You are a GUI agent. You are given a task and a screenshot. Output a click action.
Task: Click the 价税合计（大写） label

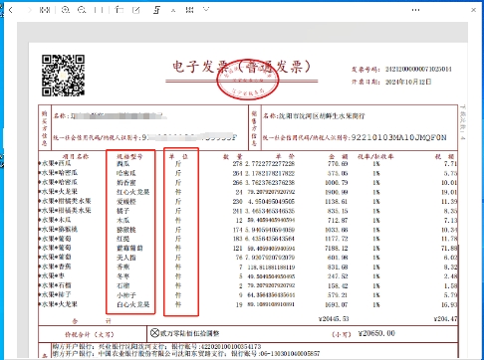coord(90,334)
